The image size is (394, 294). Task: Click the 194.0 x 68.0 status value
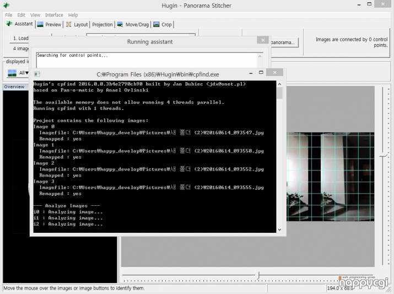(x=340, y=288)
